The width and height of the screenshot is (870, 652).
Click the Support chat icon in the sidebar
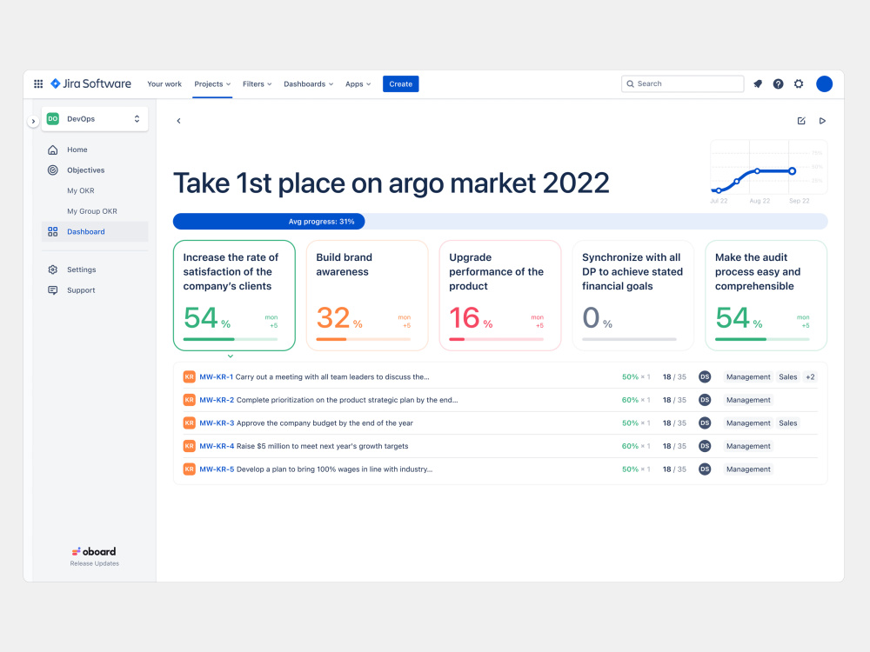[x=53, y=290]
